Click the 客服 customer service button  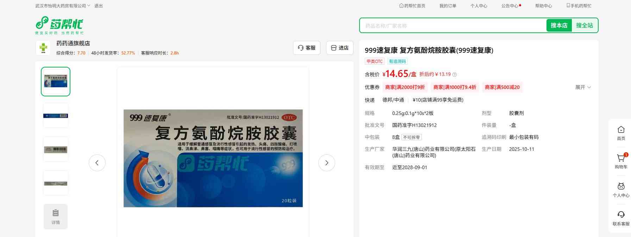pyautogui.click(x=307, y=48)
